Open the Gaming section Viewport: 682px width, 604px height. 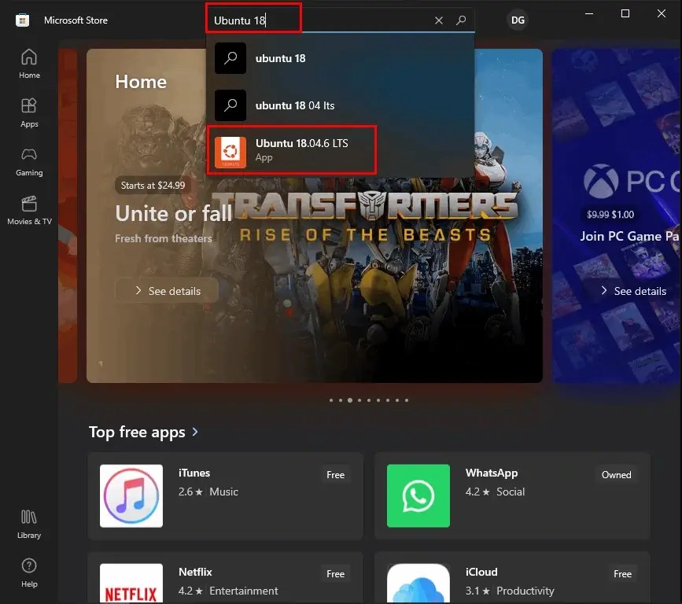[x=29, y=161]
